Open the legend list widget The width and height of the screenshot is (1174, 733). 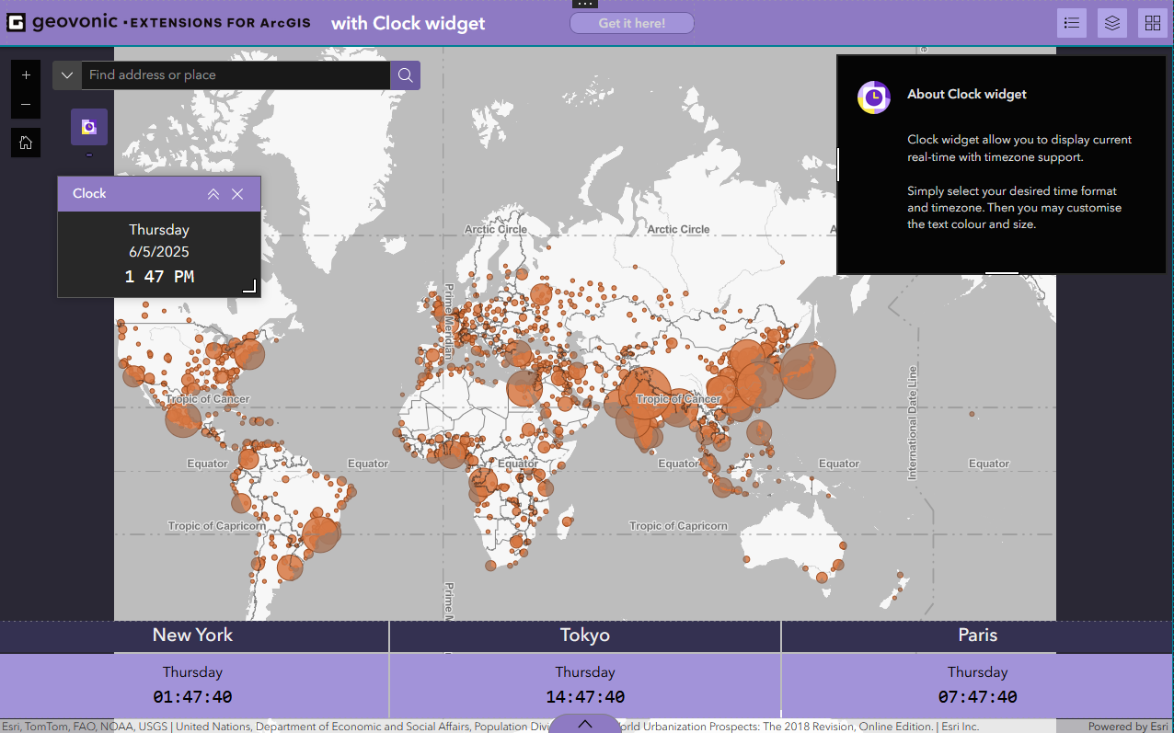[1072, 23]
